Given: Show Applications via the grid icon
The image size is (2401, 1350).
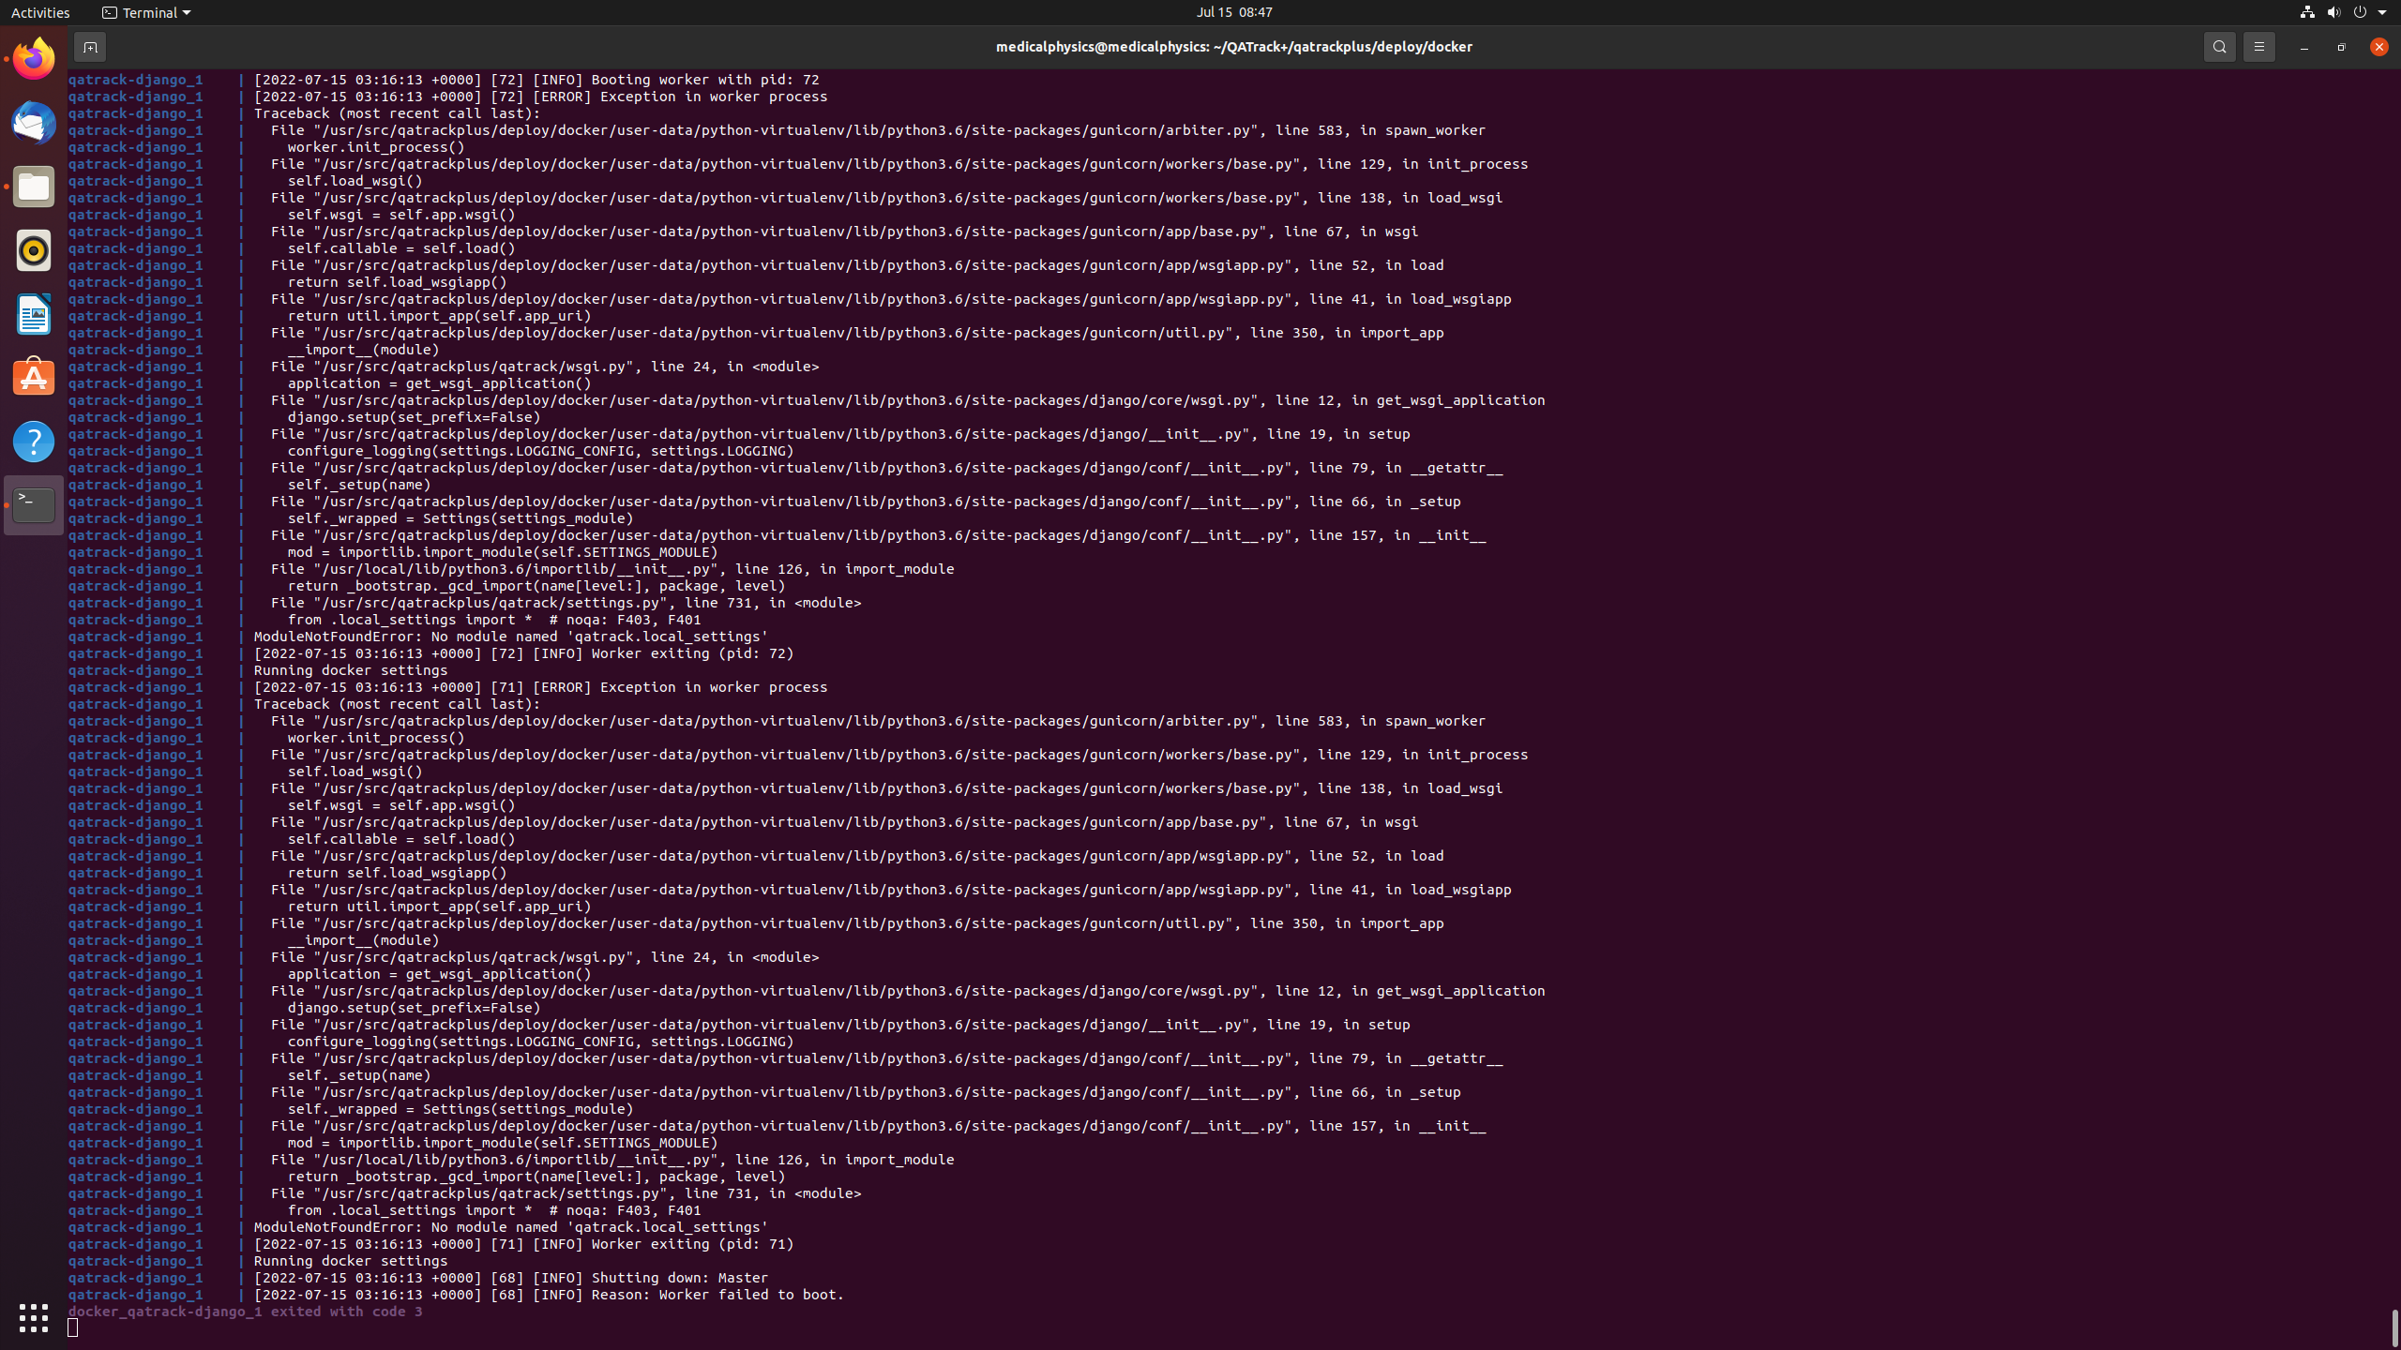Looking at the screenshot, I should 33,1317.
